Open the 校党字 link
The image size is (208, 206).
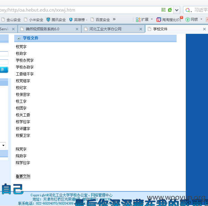pyautogui.click(x=21, y=47)
